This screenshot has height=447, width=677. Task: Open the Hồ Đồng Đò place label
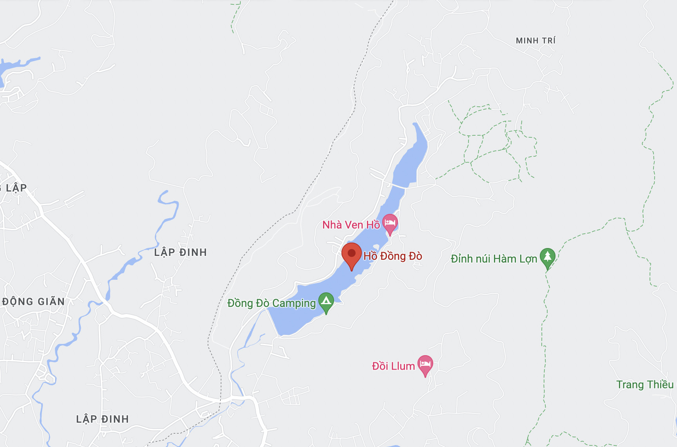click(x=393, y=256)
